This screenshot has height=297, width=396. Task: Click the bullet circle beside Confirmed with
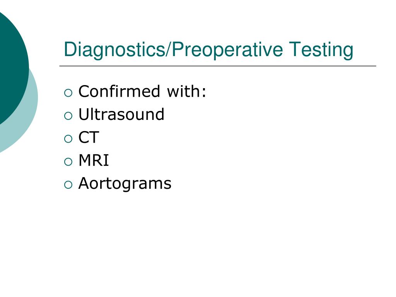pos(68,93)
